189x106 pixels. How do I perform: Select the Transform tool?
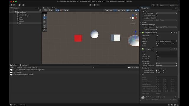(45, 27)
